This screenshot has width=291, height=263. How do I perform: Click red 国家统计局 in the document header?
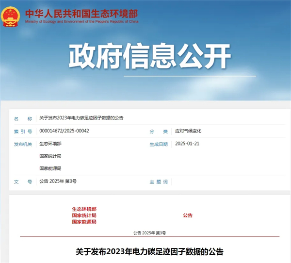[84, 215]
